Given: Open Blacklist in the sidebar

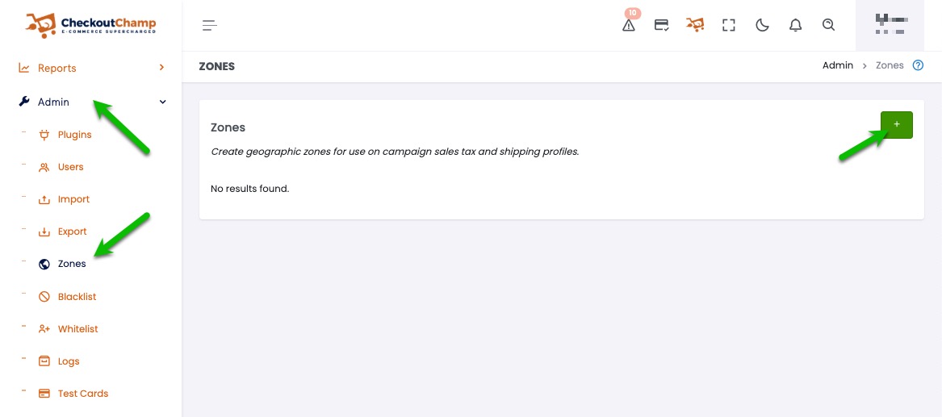Looking at the screenshot, I should (x=77, y=297).
